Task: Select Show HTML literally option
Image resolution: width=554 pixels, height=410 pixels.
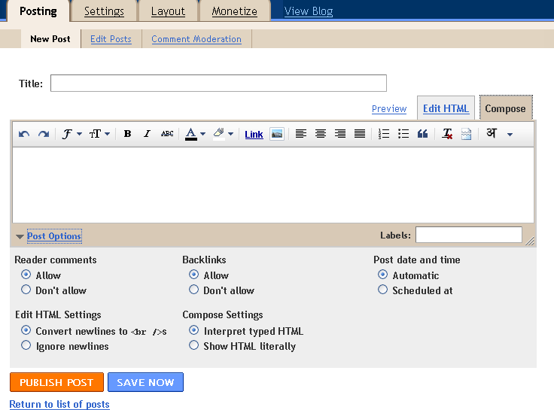Action: pos(193,345)
